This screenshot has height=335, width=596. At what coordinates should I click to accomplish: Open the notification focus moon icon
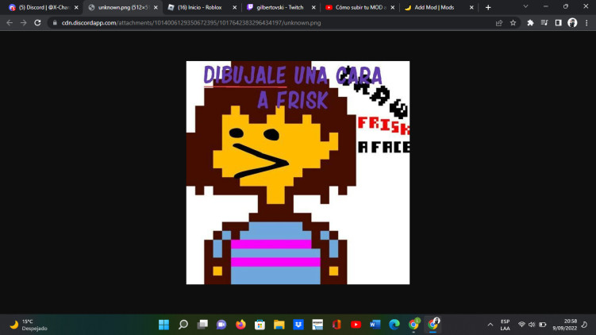click(x=585, y=325)
